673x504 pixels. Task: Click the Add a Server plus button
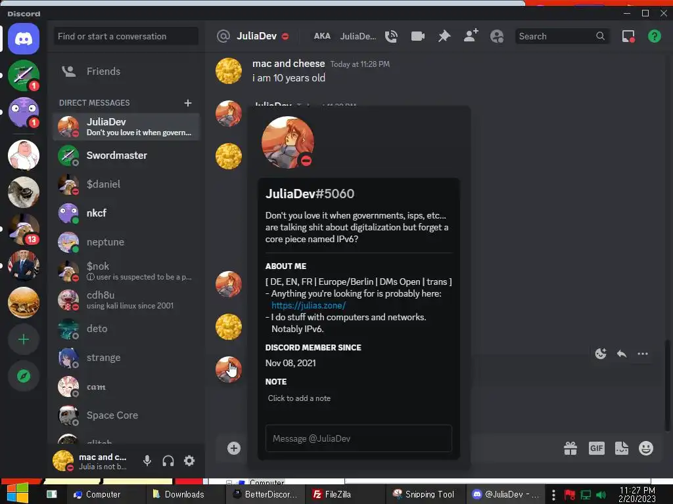(24, 339)
